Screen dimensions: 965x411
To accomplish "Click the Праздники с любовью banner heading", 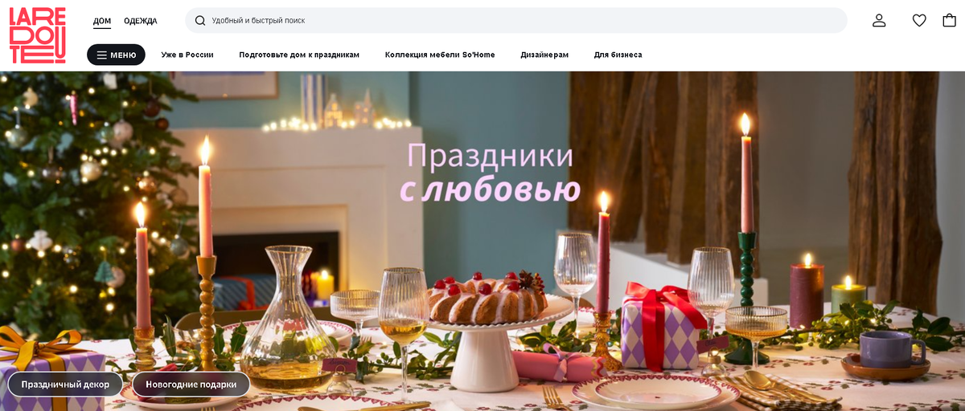I will (490, 173).
